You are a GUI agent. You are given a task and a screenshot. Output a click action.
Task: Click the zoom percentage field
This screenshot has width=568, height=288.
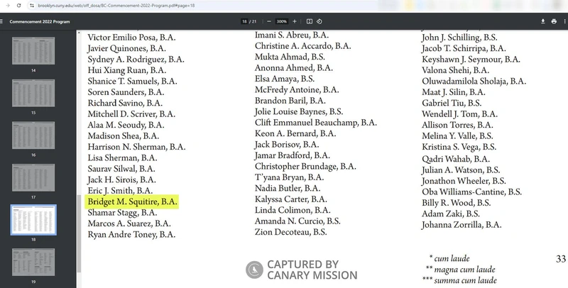tap(280, 21)
